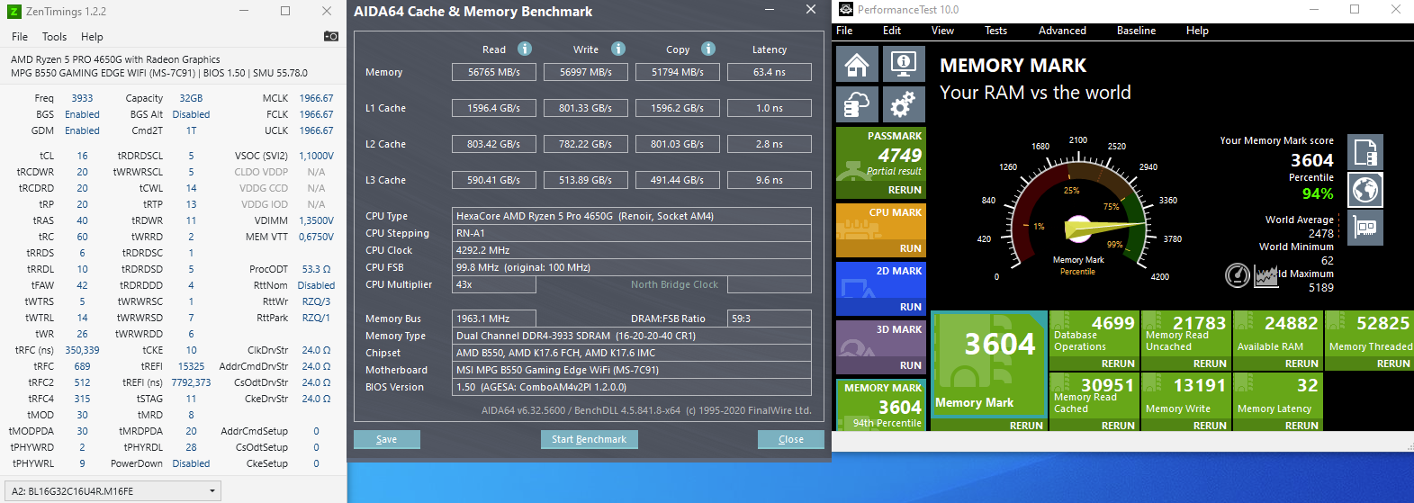Click the tCL value 16
1414x503 pixels.
click(82, 156)
